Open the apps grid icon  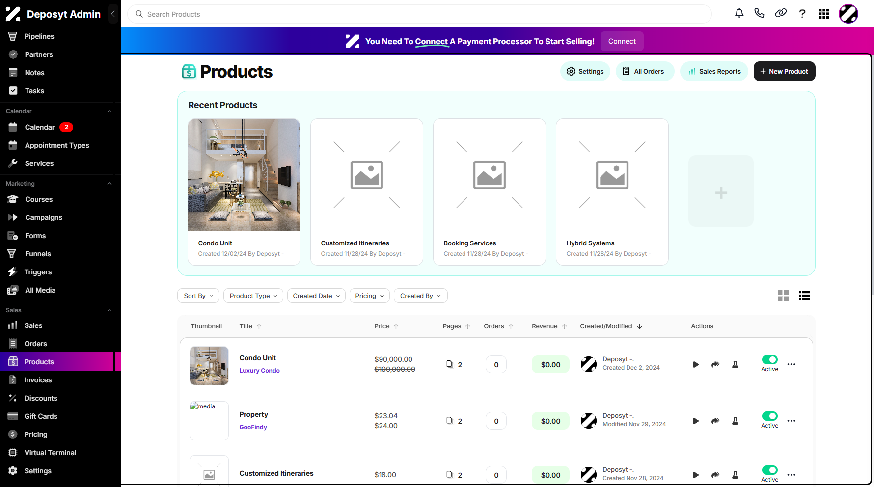click(x=824, y=14)
